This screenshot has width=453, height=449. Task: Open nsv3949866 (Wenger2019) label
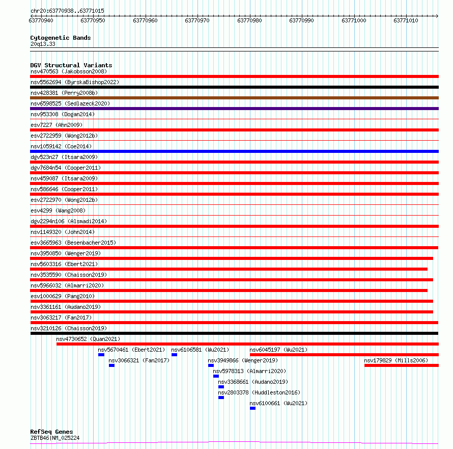coord(243,360)
